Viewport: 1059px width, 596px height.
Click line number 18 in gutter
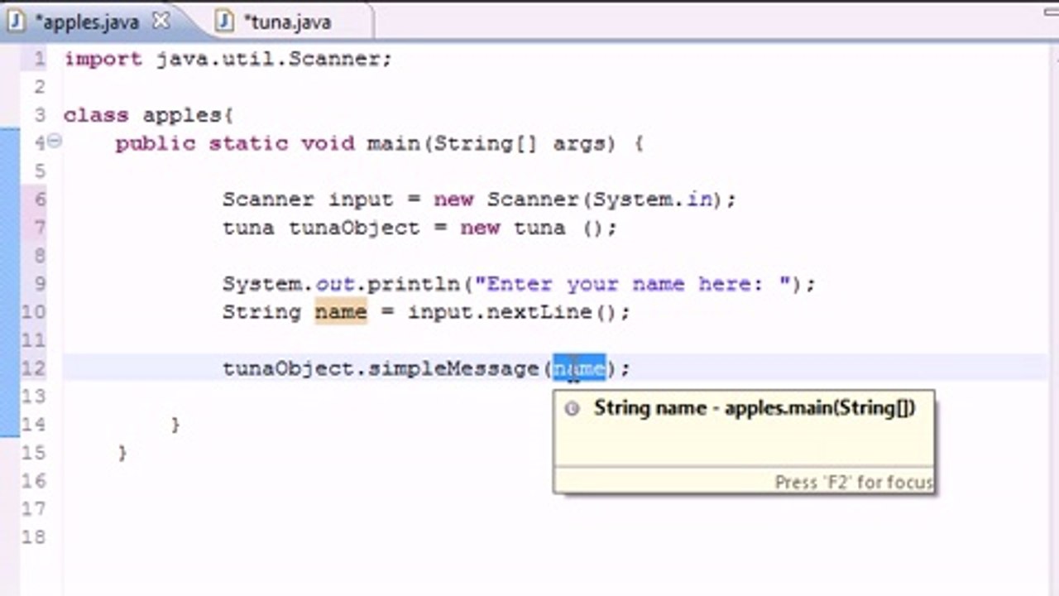(x=34, y=536)
